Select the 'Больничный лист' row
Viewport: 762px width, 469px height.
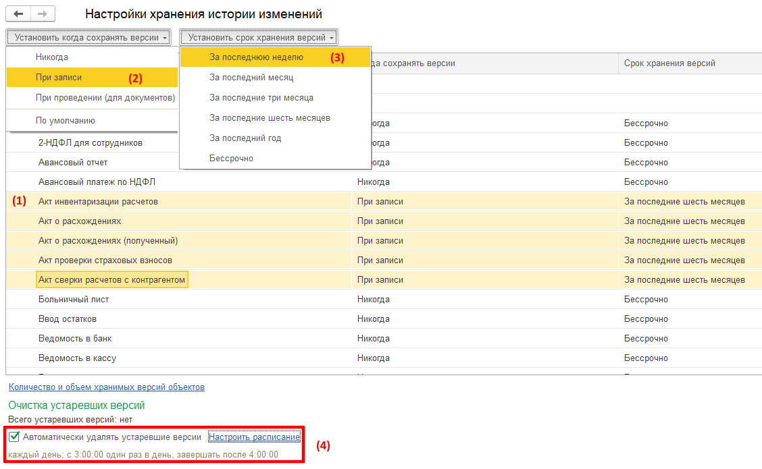click(x=74, y=300)
